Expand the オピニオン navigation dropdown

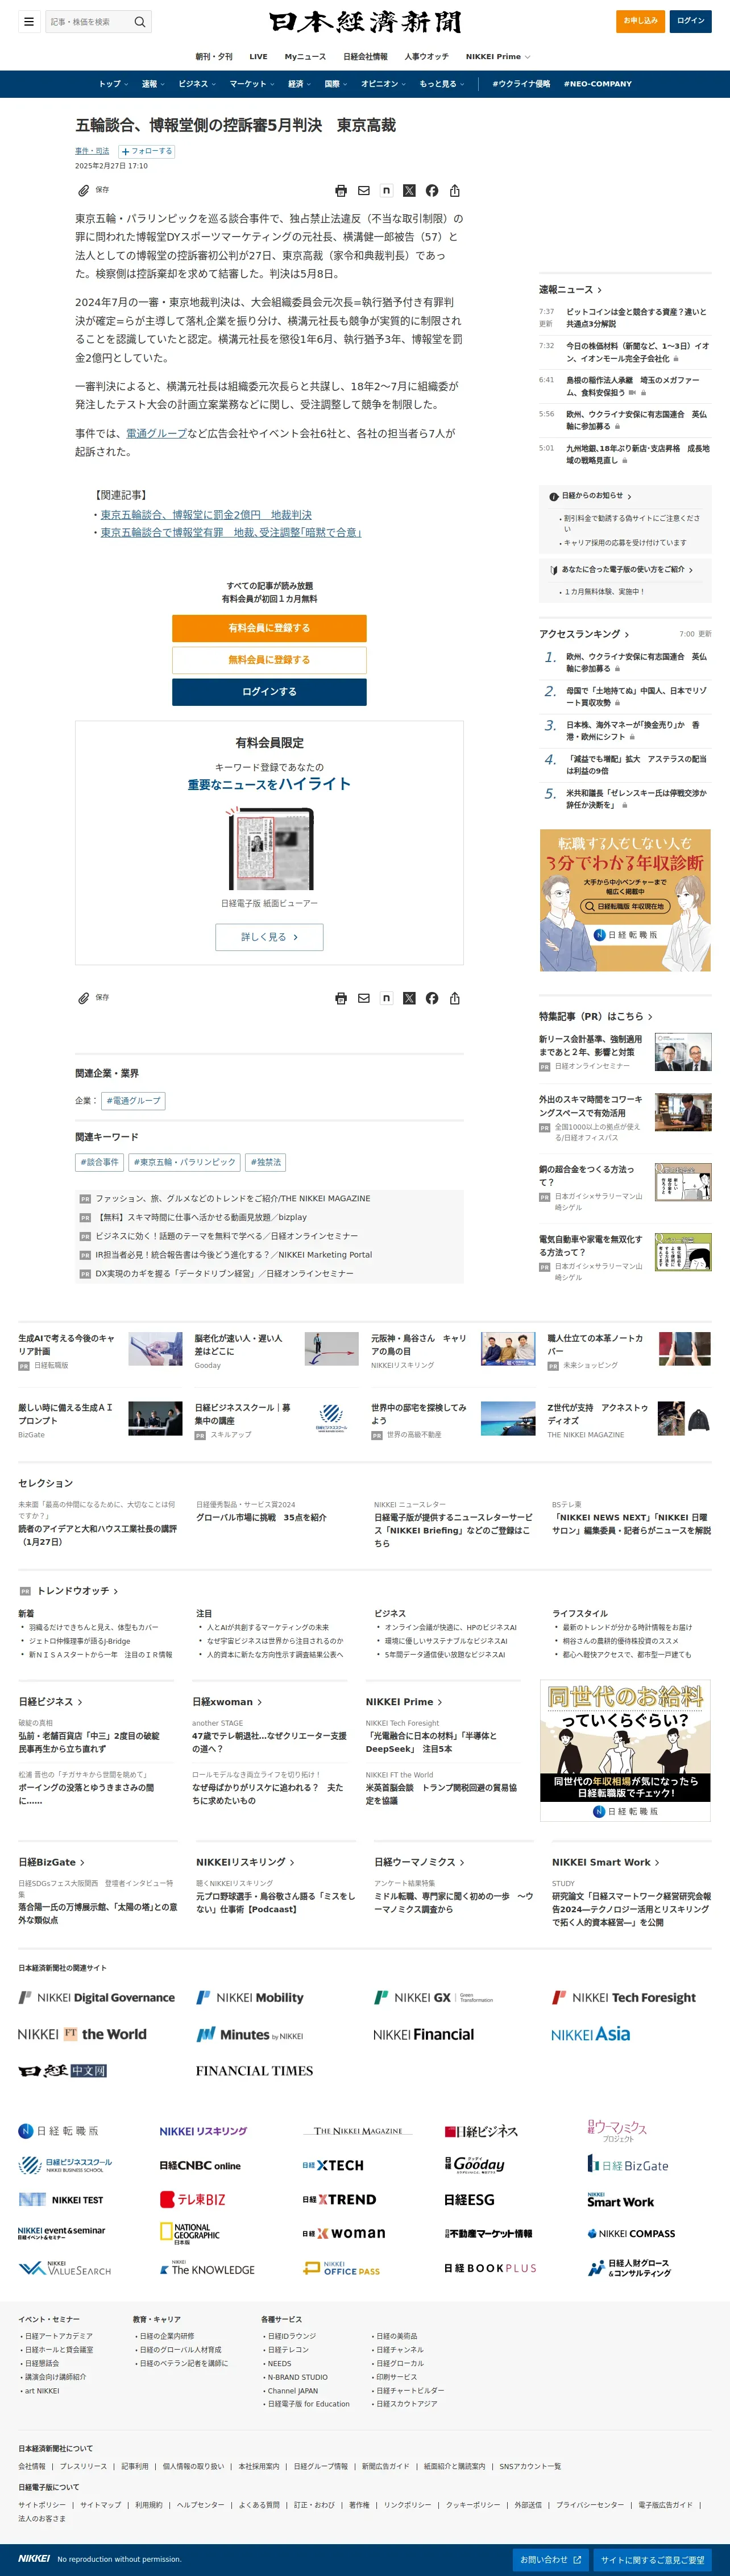pyautogui.click(x=383, y=84)
